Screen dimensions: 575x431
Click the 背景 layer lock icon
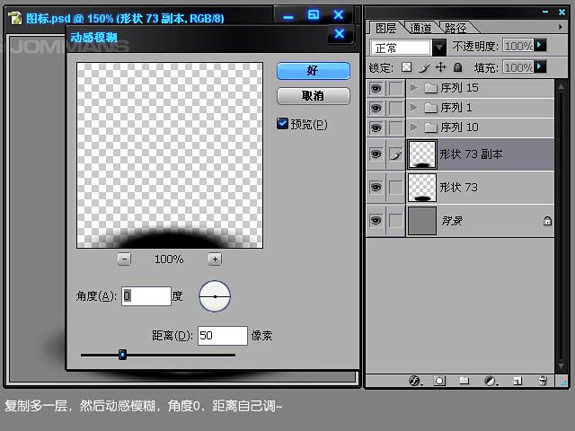click(547, 221)
